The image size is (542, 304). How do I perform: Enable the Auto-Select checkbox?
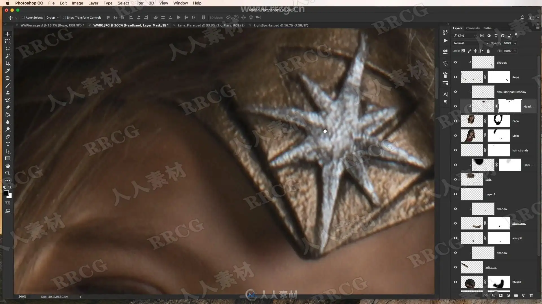[x=23, y=17]
